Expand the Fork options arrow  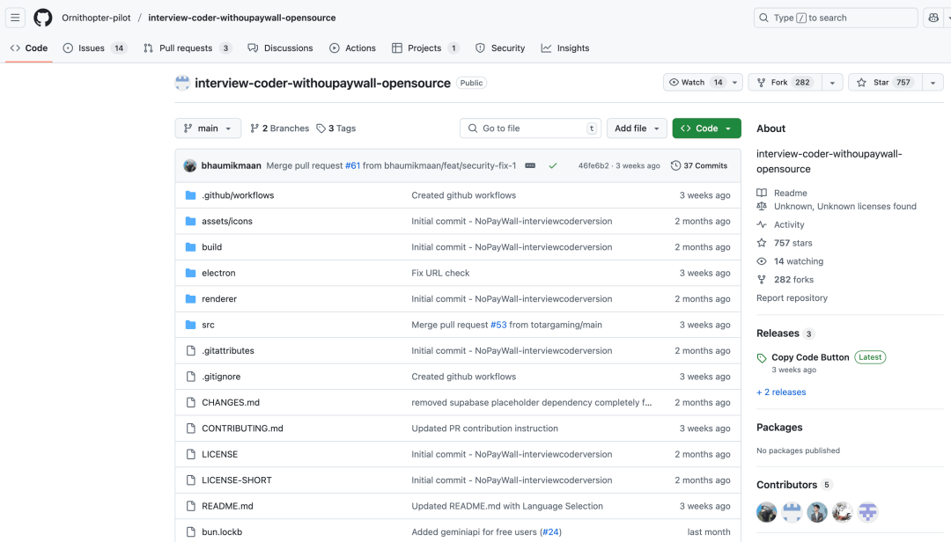click(831, 83)
